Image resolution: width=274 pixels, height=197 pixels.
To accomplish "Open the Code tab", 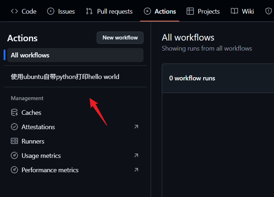I will click(x=24, y=11).
